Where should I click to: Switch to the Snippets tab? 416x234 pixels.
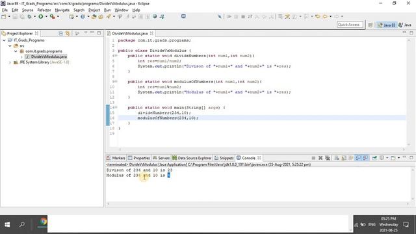click(224, 158)
